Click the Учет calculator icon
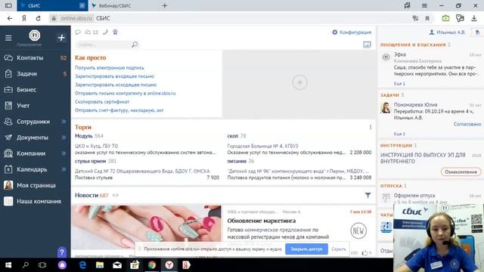484x272 pixels. click(x=8, y=106)
